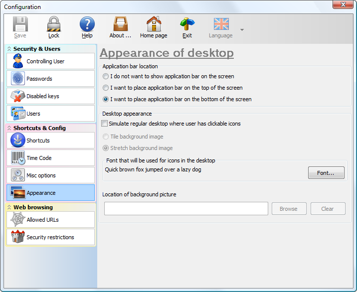Click the Exit signpost icon
357x292 pixels.
point(187,24)
